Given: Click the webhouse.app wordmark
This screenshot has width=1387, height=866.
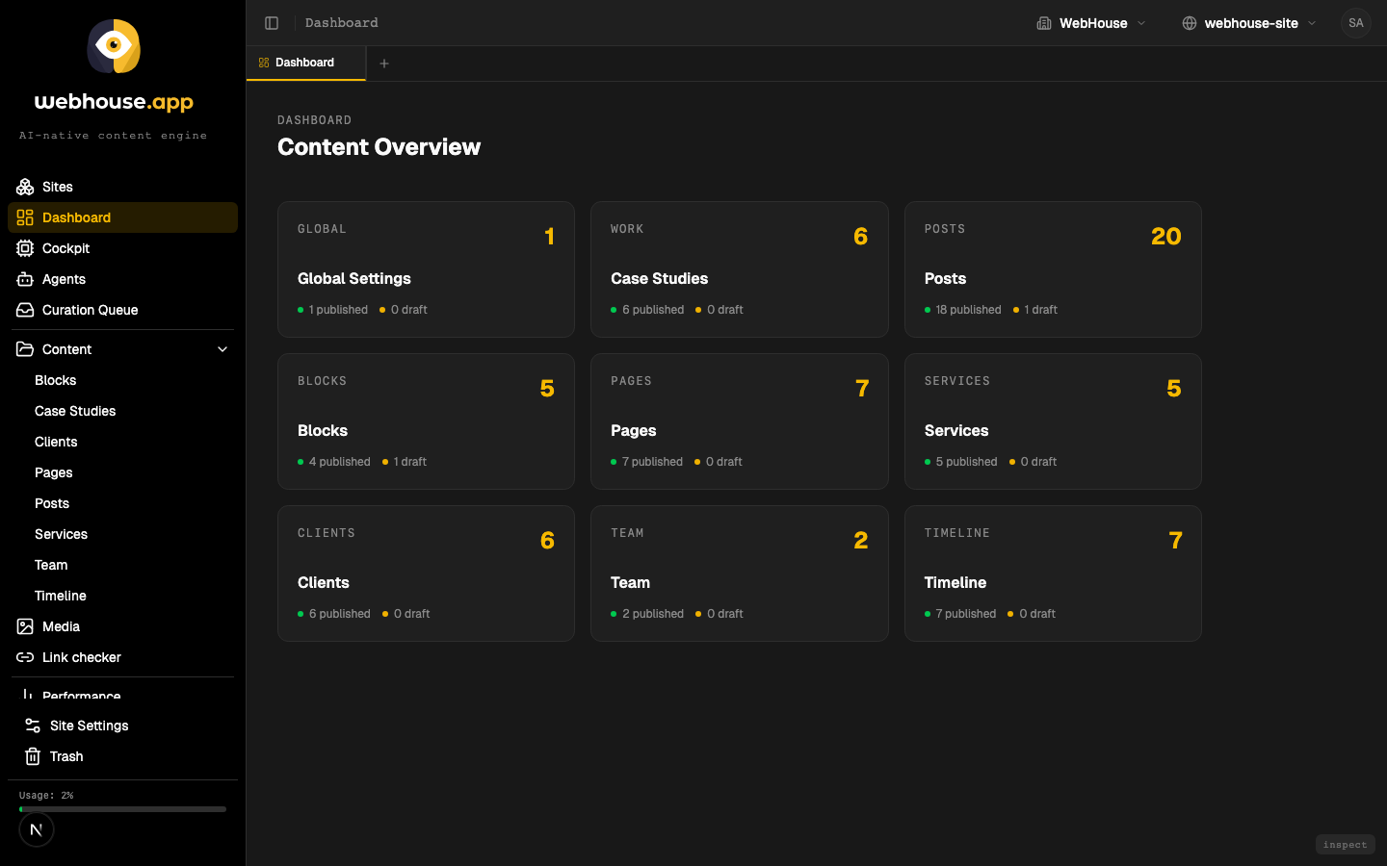Looking at the screenshot, I should [x=114, y=102].
